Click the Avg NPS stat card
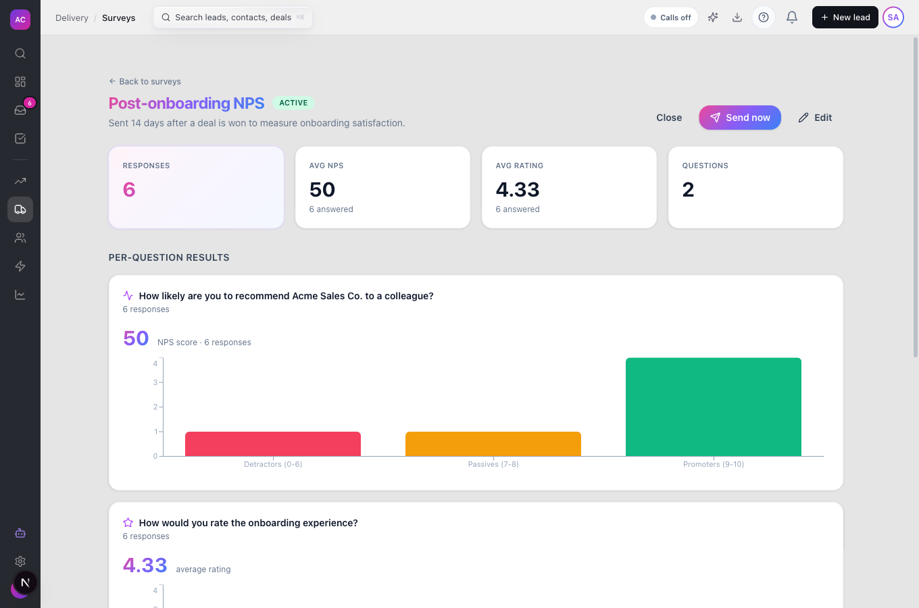The height and width of the screenshot is (608, 919). 382,188
